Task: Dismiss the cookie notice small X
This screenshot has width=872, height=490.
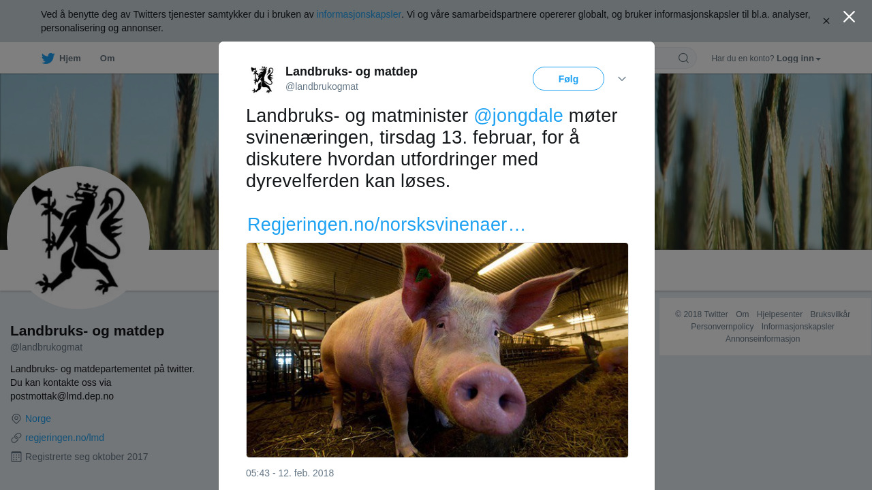Action: click(x=826, y=21)
